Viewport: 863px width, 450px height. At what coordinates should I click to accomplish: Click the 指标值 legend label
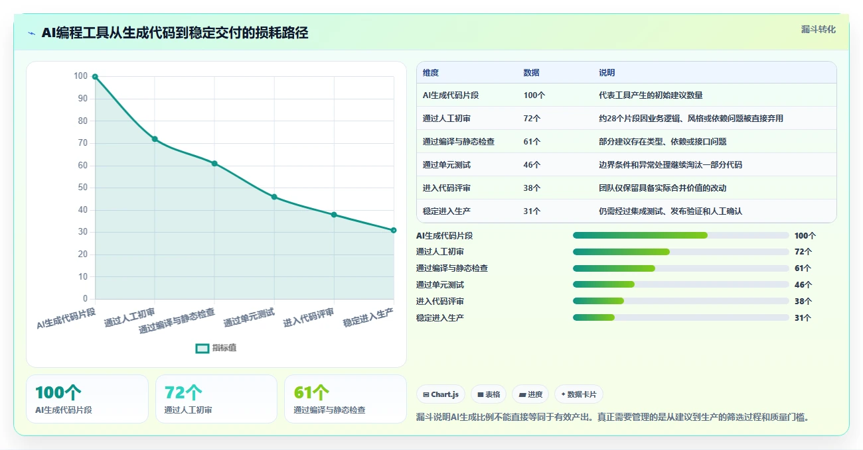[x=224, y=349]
